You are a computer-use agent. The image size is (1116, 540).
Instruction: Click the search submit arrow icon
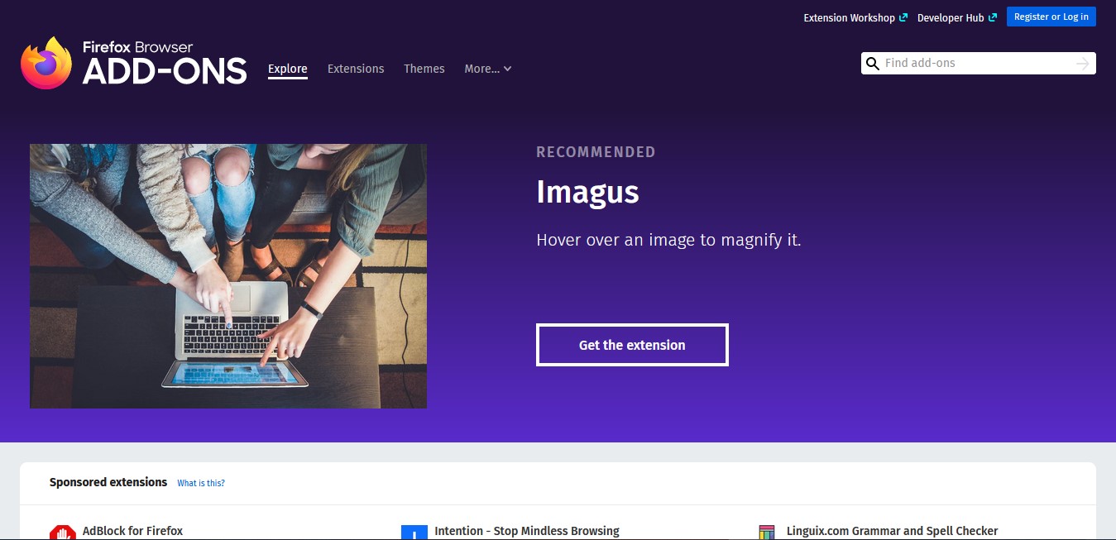[1083, 64]
